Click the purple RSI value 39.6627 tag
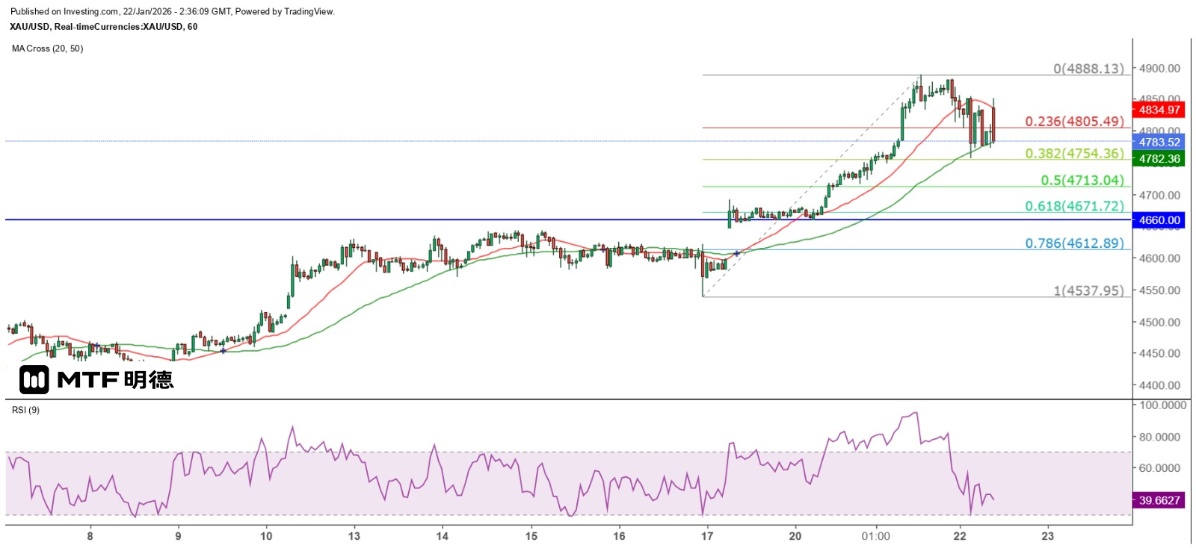 [1159, 500]
